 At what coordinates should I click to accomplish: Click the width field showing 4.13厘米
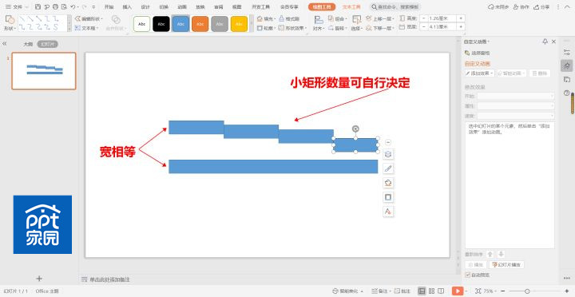pyautogui.click(x=442, y=27)
